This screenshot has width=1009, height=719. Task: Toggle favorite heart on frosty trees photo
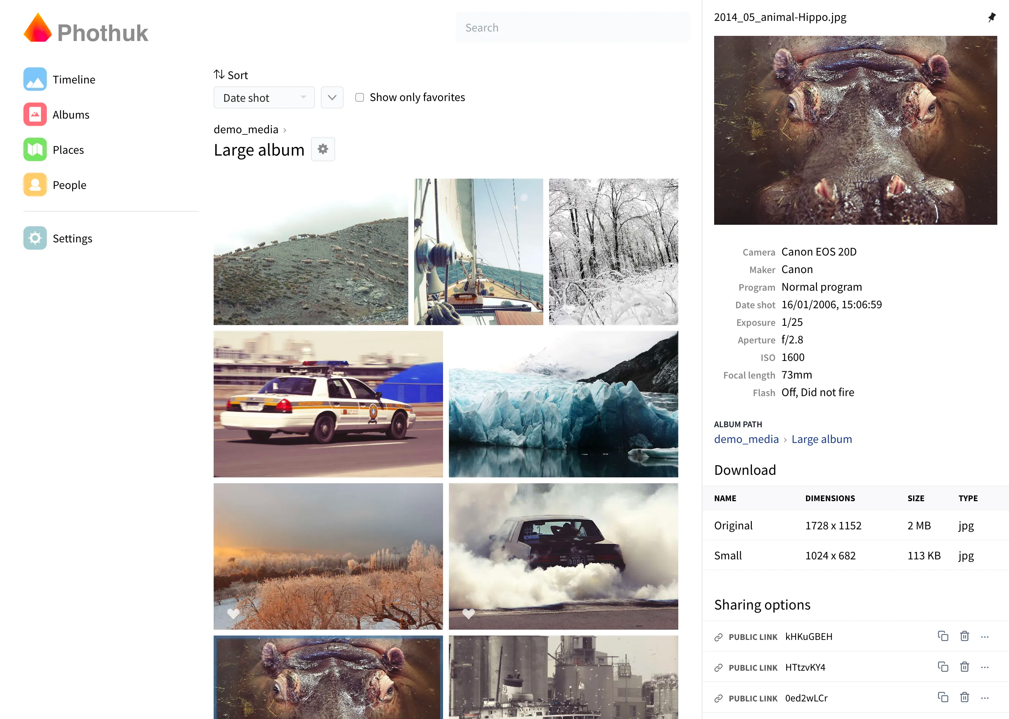[233, 613]
